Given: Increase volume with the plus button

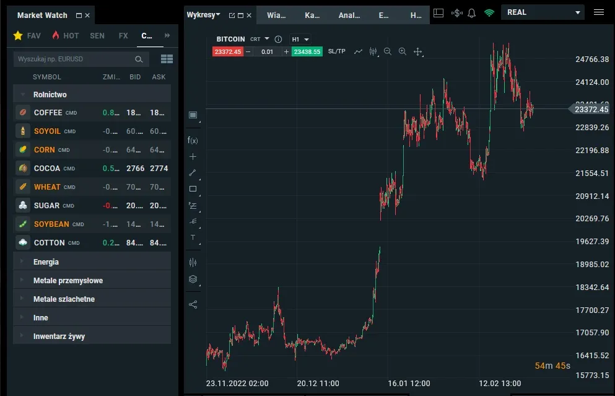Looking at the screenshot, I should pos(286,51).
